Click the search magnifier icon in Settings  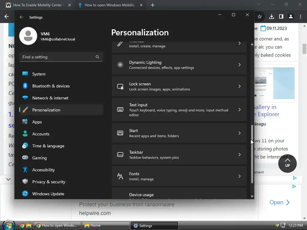97,57
